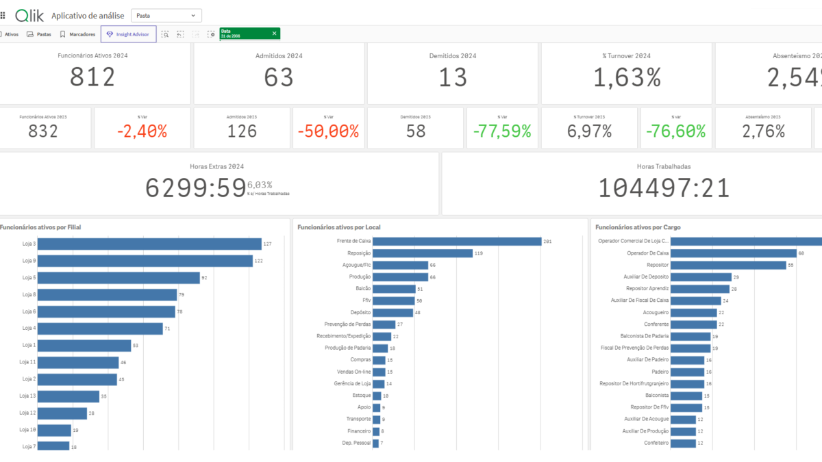Select the % Turnover 2024 card
Screen dimensions: 822x462
[627, 73]
